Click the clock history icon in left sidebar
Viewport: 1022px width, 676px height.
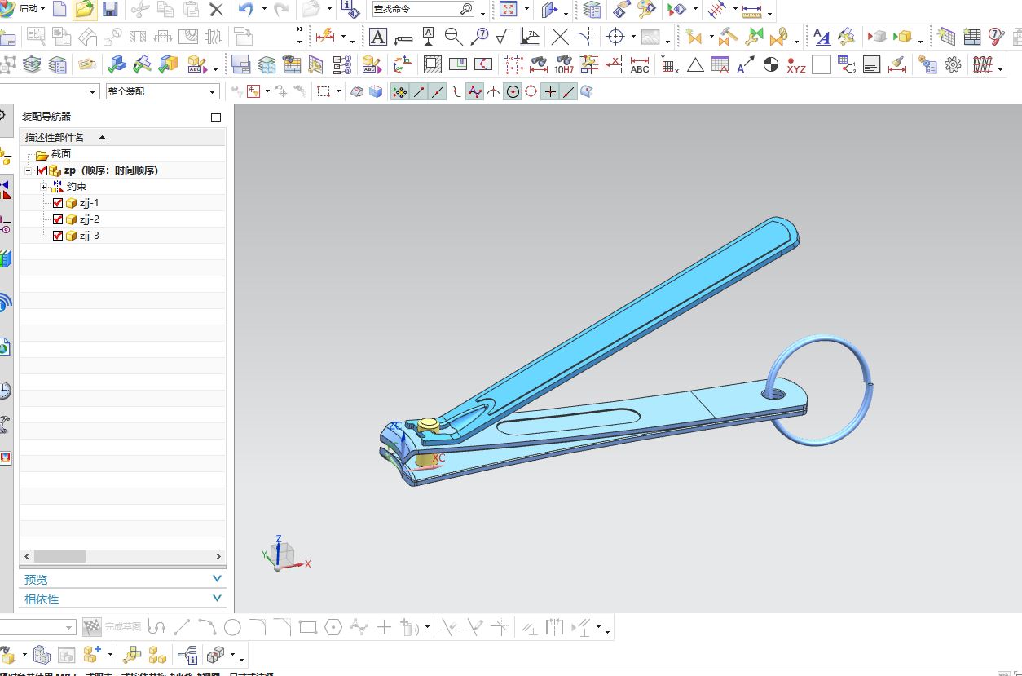pos(6,390)
